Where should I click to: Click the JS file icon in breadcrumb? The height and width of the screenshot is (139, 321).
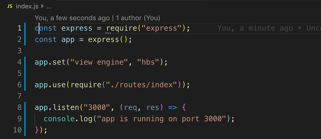(x=10, y=7)
